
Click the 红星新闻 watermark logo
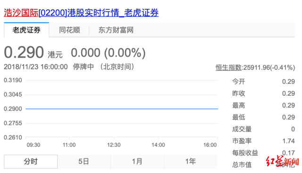[282, 161]
